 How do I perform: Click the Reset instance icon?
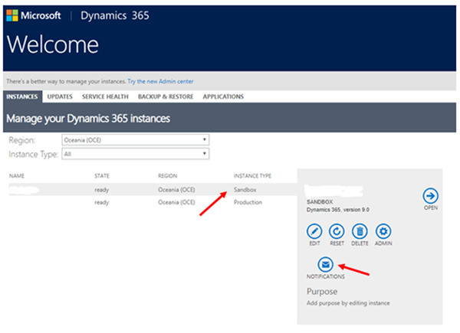pos(337,231)
